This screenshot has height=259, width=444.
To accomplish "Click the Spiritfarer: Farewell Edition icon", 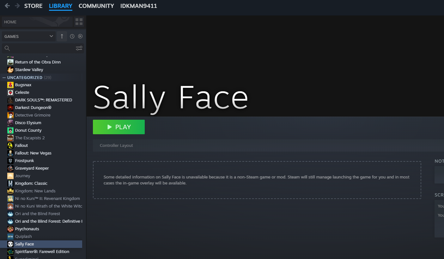I will tap(10, 252).
